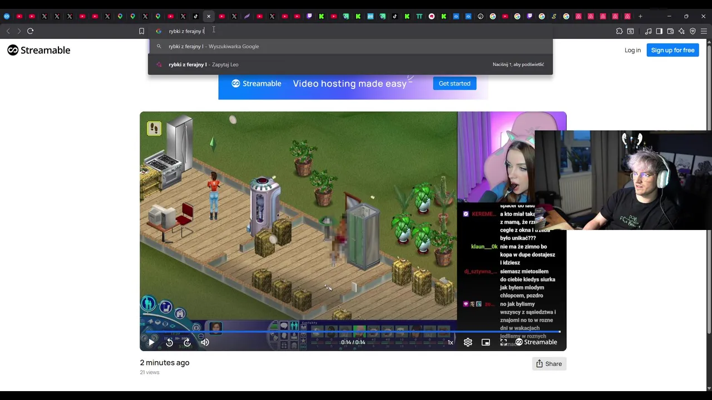Image resolution: width=712 pixels, height=400 pixels.
Task: Click the '2 minutes ago' upload time text
Action: pyautogui.click(x=165, y=362)
